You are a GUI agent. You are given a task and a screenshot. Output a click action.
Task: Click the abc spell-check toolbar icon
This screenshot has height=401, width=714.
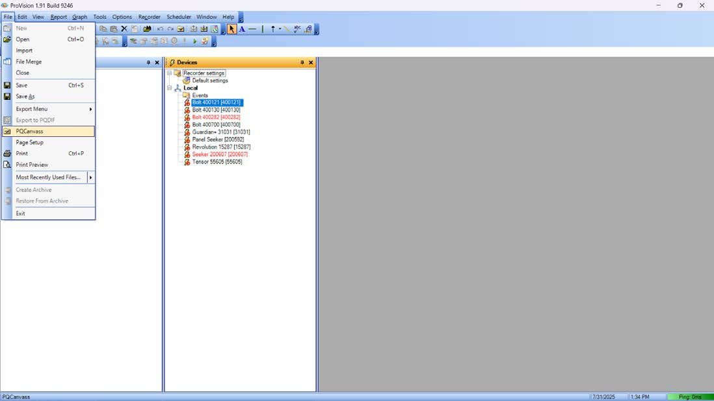[x=297, y=29]
